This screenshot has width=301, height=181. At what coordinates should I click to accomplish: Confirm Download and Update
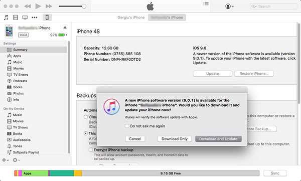pyautogui.click(x=218, y=139)
